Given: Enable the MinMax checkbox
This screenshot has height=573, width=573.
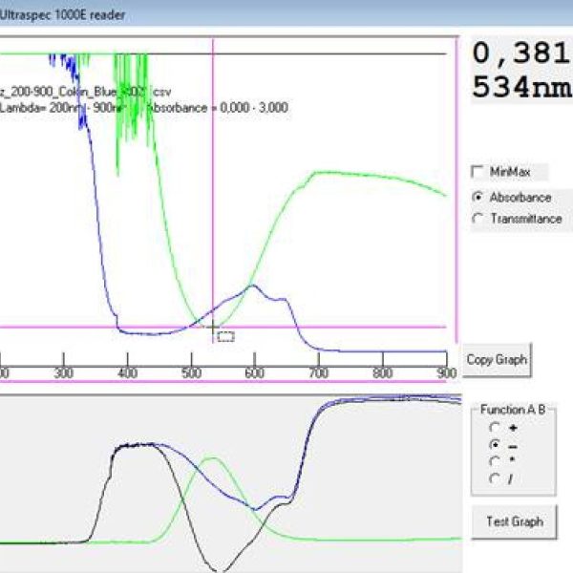Looking at the screenshot, I should coord(477,172).
